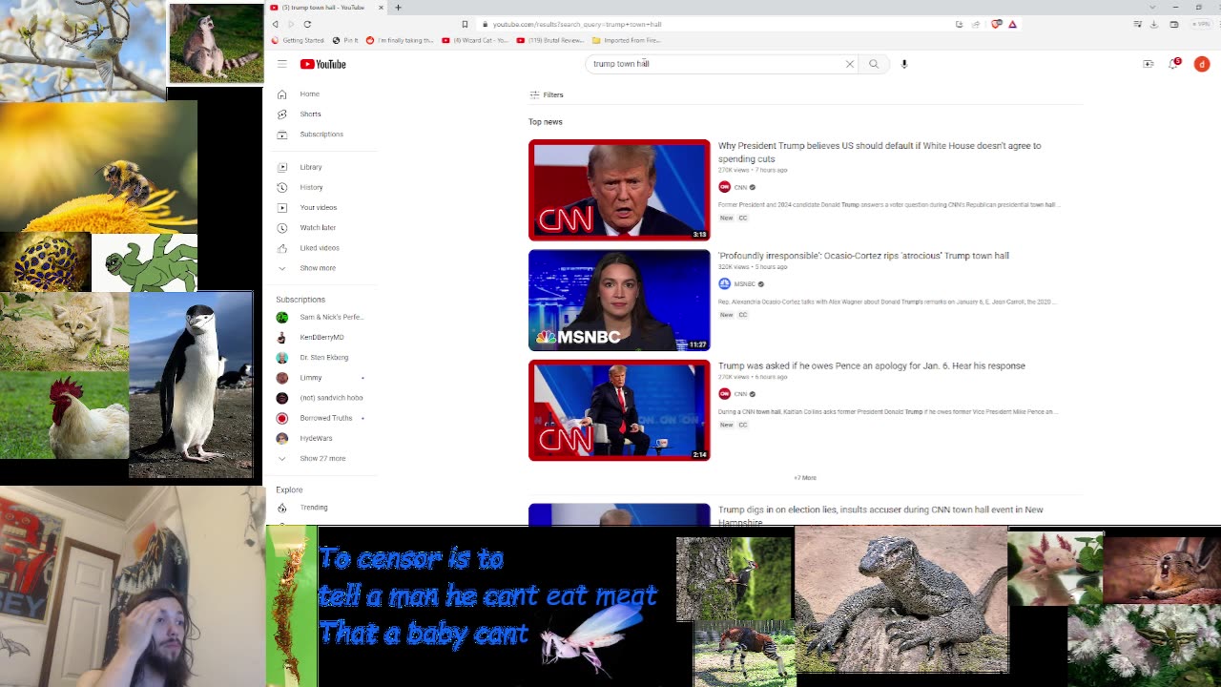Click the bookmark icon in the address bar
The width and height of the screenshot is (1221, 687).
click(x=465, y=24)
